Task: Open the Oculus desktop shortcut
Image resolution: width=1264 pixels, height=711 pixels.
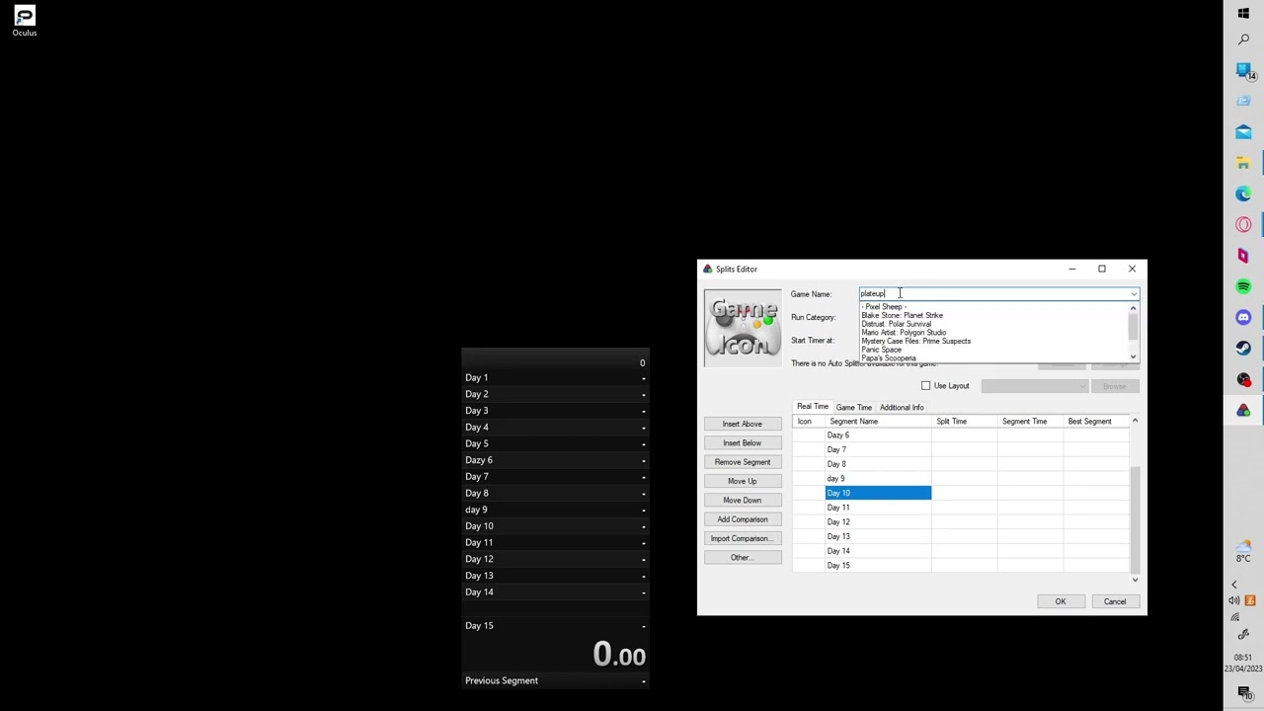Action: (25, 21)
